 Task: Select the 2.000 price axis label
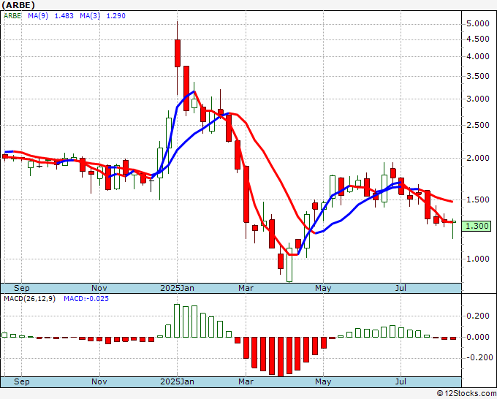click(478, 158)
